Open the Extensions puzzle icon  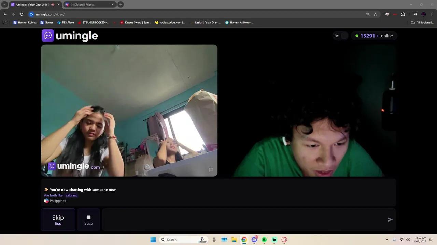coord(403,14)
